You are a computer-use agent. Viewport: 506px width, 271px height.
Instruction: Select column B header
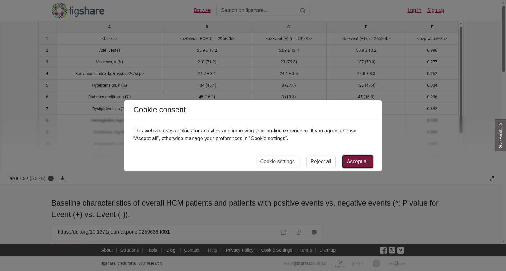click(x=207, y=27)
